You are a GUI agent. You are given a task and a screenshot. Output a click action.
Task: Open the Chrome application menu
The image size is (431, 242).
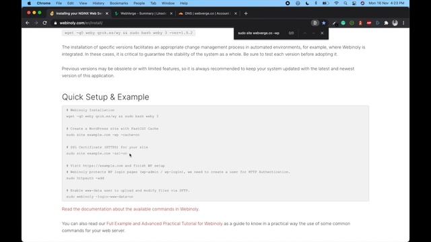[43, 3]
